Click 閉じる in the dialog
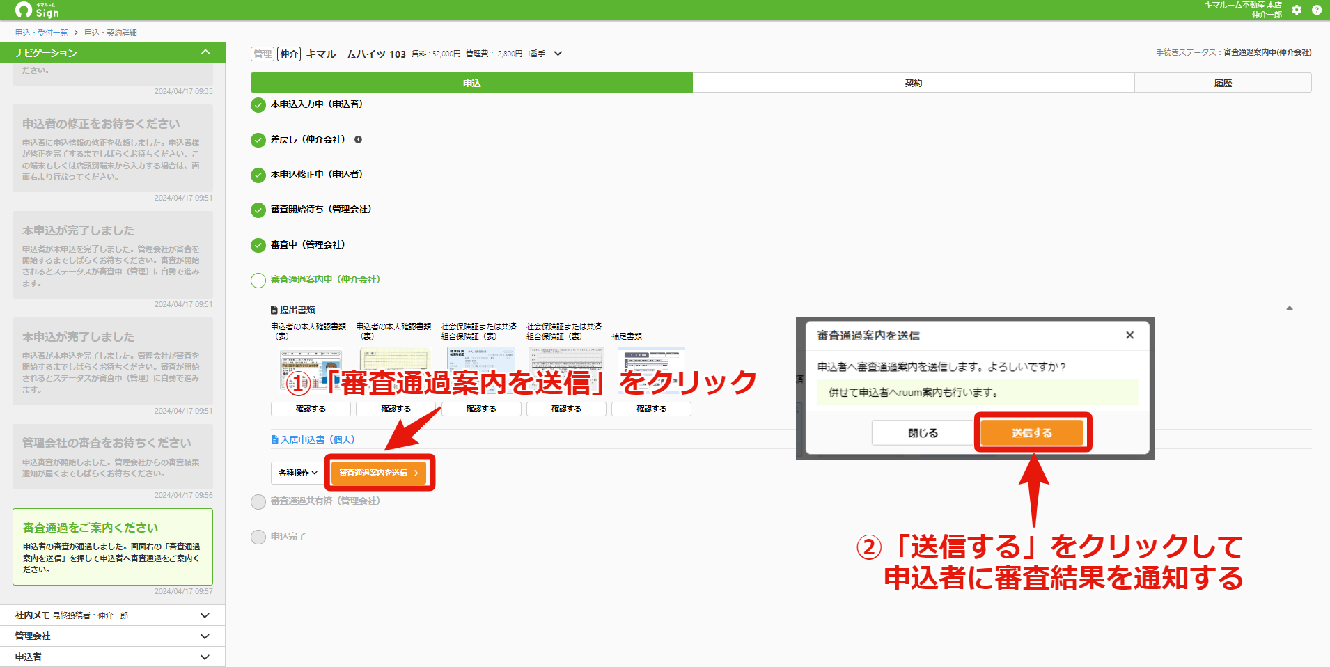The height and width of the screenshot is (667, 1330). click(x=923, y=433)
